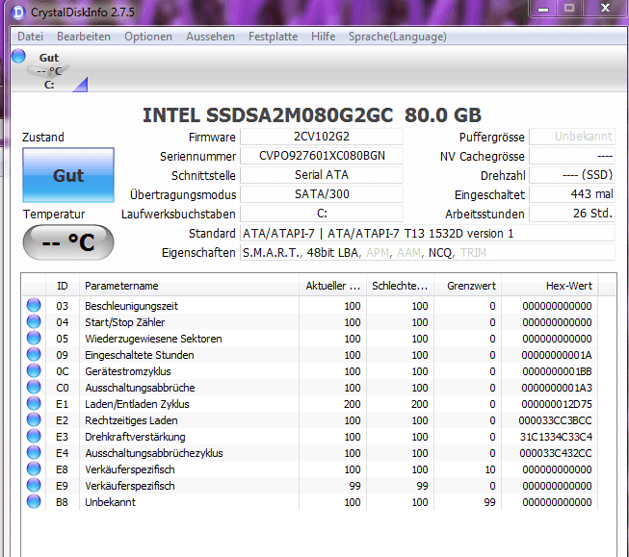Click the NV Cachegrösse field
The height and width of the screenshot is (557, 629).
point(572,156)
